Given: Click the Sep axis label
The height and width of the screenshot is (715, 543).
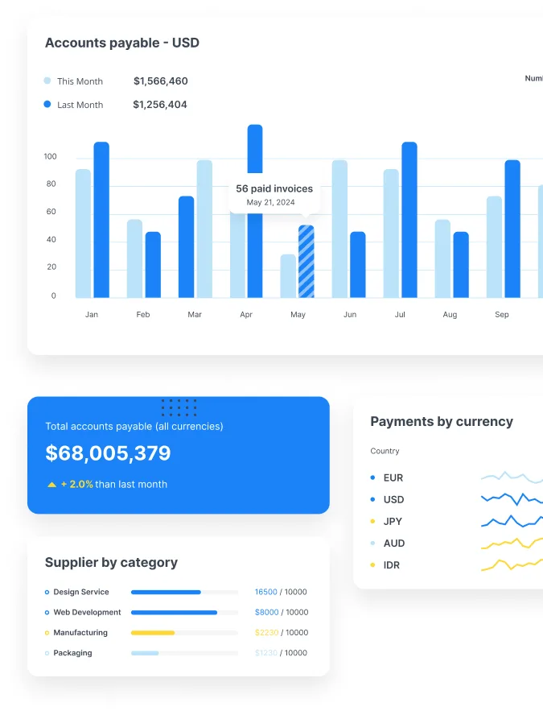Looking at the screenshot, I should point(501,314).
